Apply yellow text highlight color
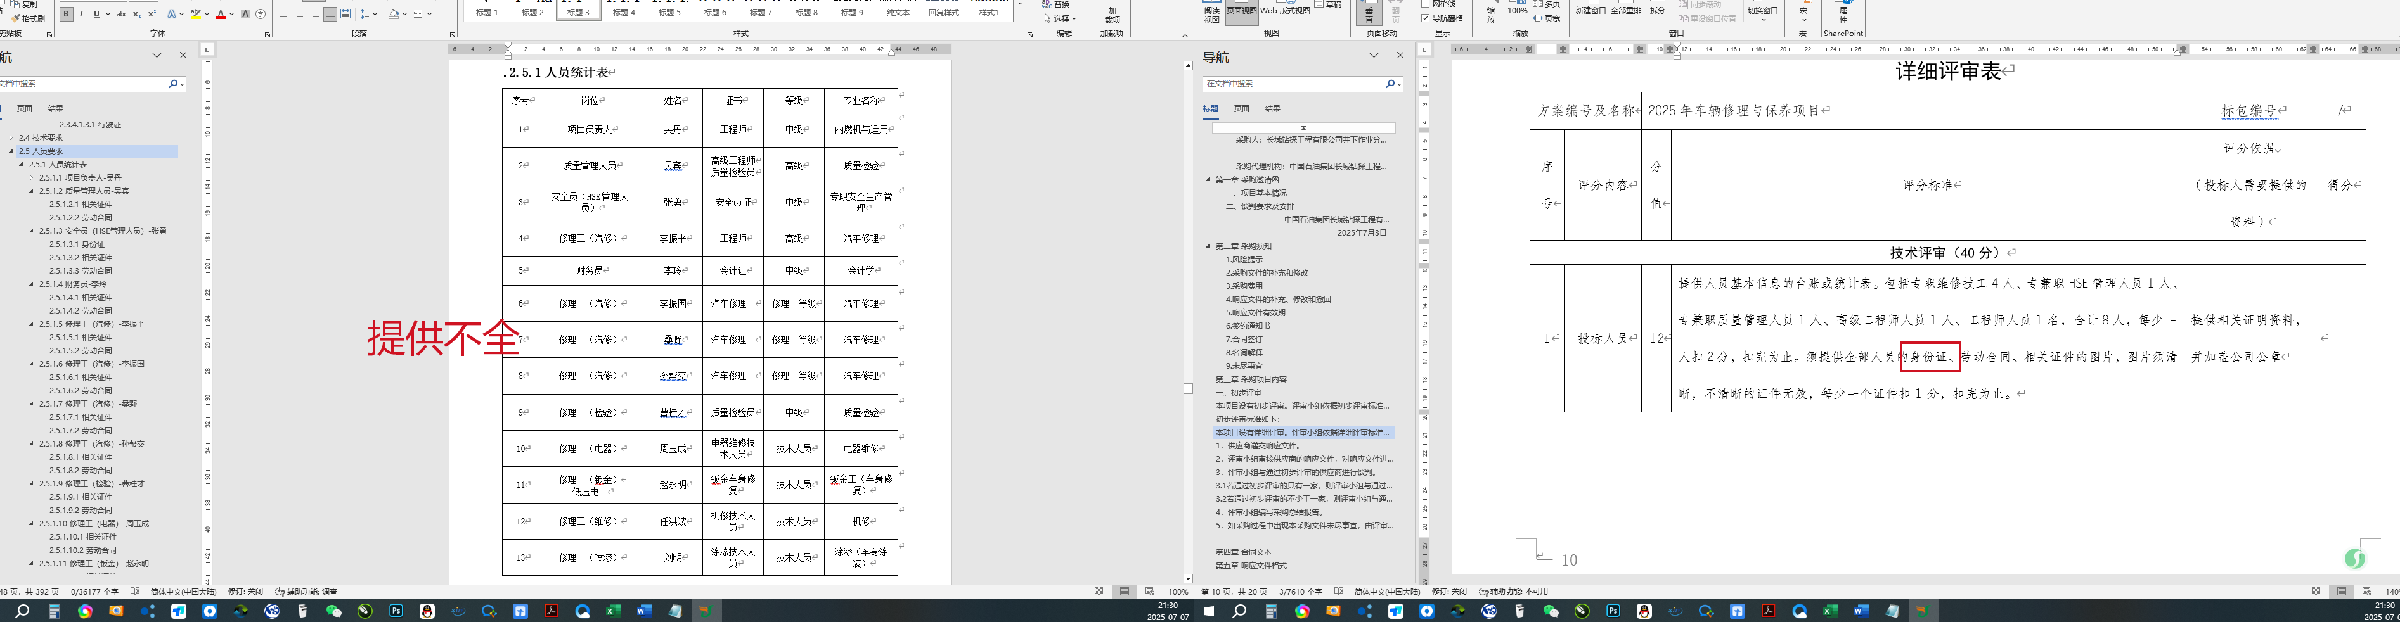This screenshot has width=2400, height=622. pyautogui.click(x=195, y=14)
